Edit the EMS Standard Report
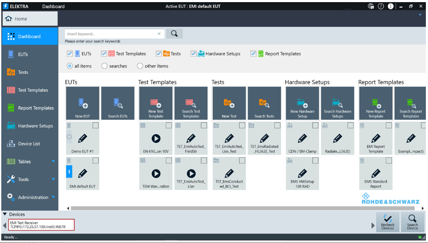The image size is (428, 243). tap(376, 173)
